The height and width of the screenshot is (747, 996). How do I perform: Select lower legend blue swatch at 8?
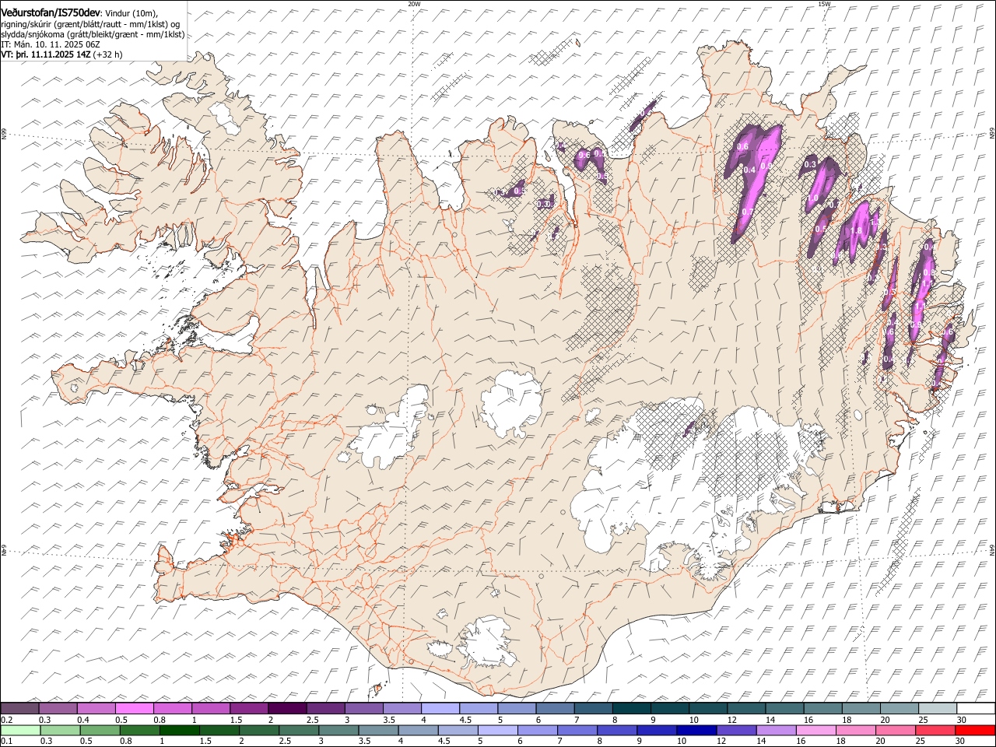click(616, 731)
